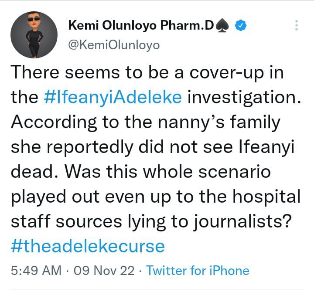This screenshot has height=292, width=314.
Task: Open the #theadelekecurse hashtag
Action: pos(89,246)
